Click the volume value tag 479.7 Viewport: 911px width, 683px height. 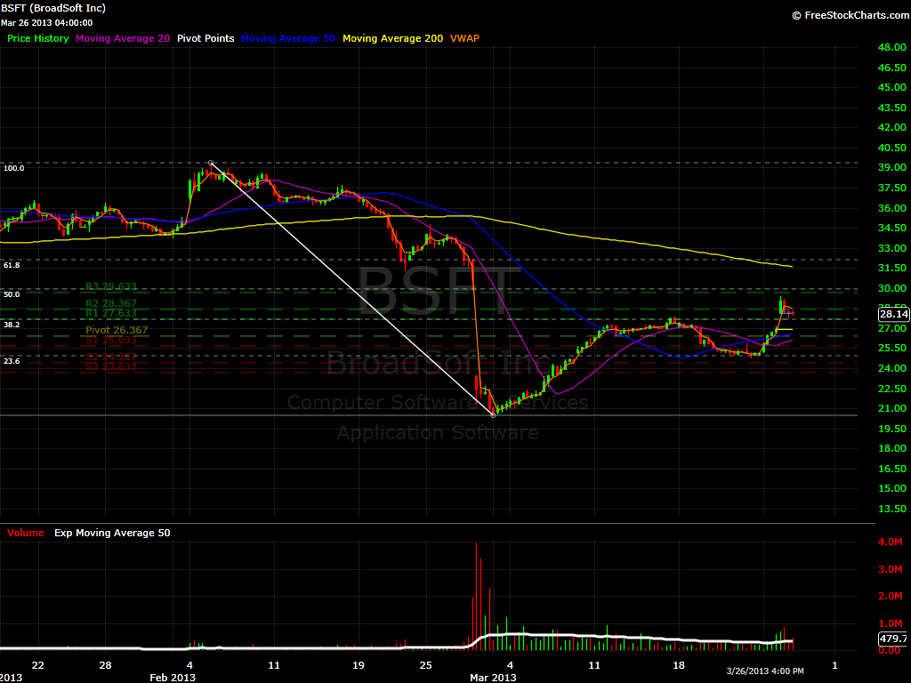pyautogui.click(x=892, y=639)
